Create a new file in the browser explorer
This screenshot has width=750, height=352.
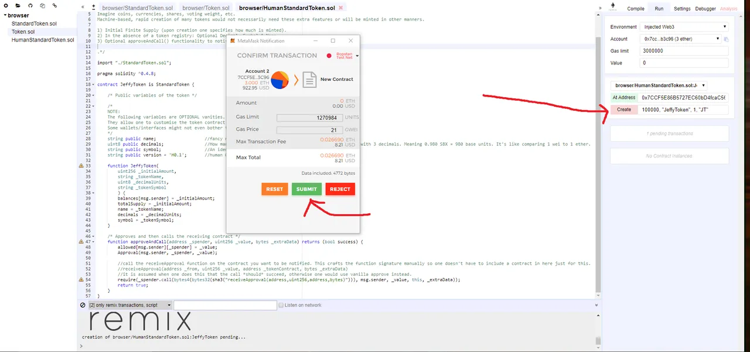tap(5, 5)
